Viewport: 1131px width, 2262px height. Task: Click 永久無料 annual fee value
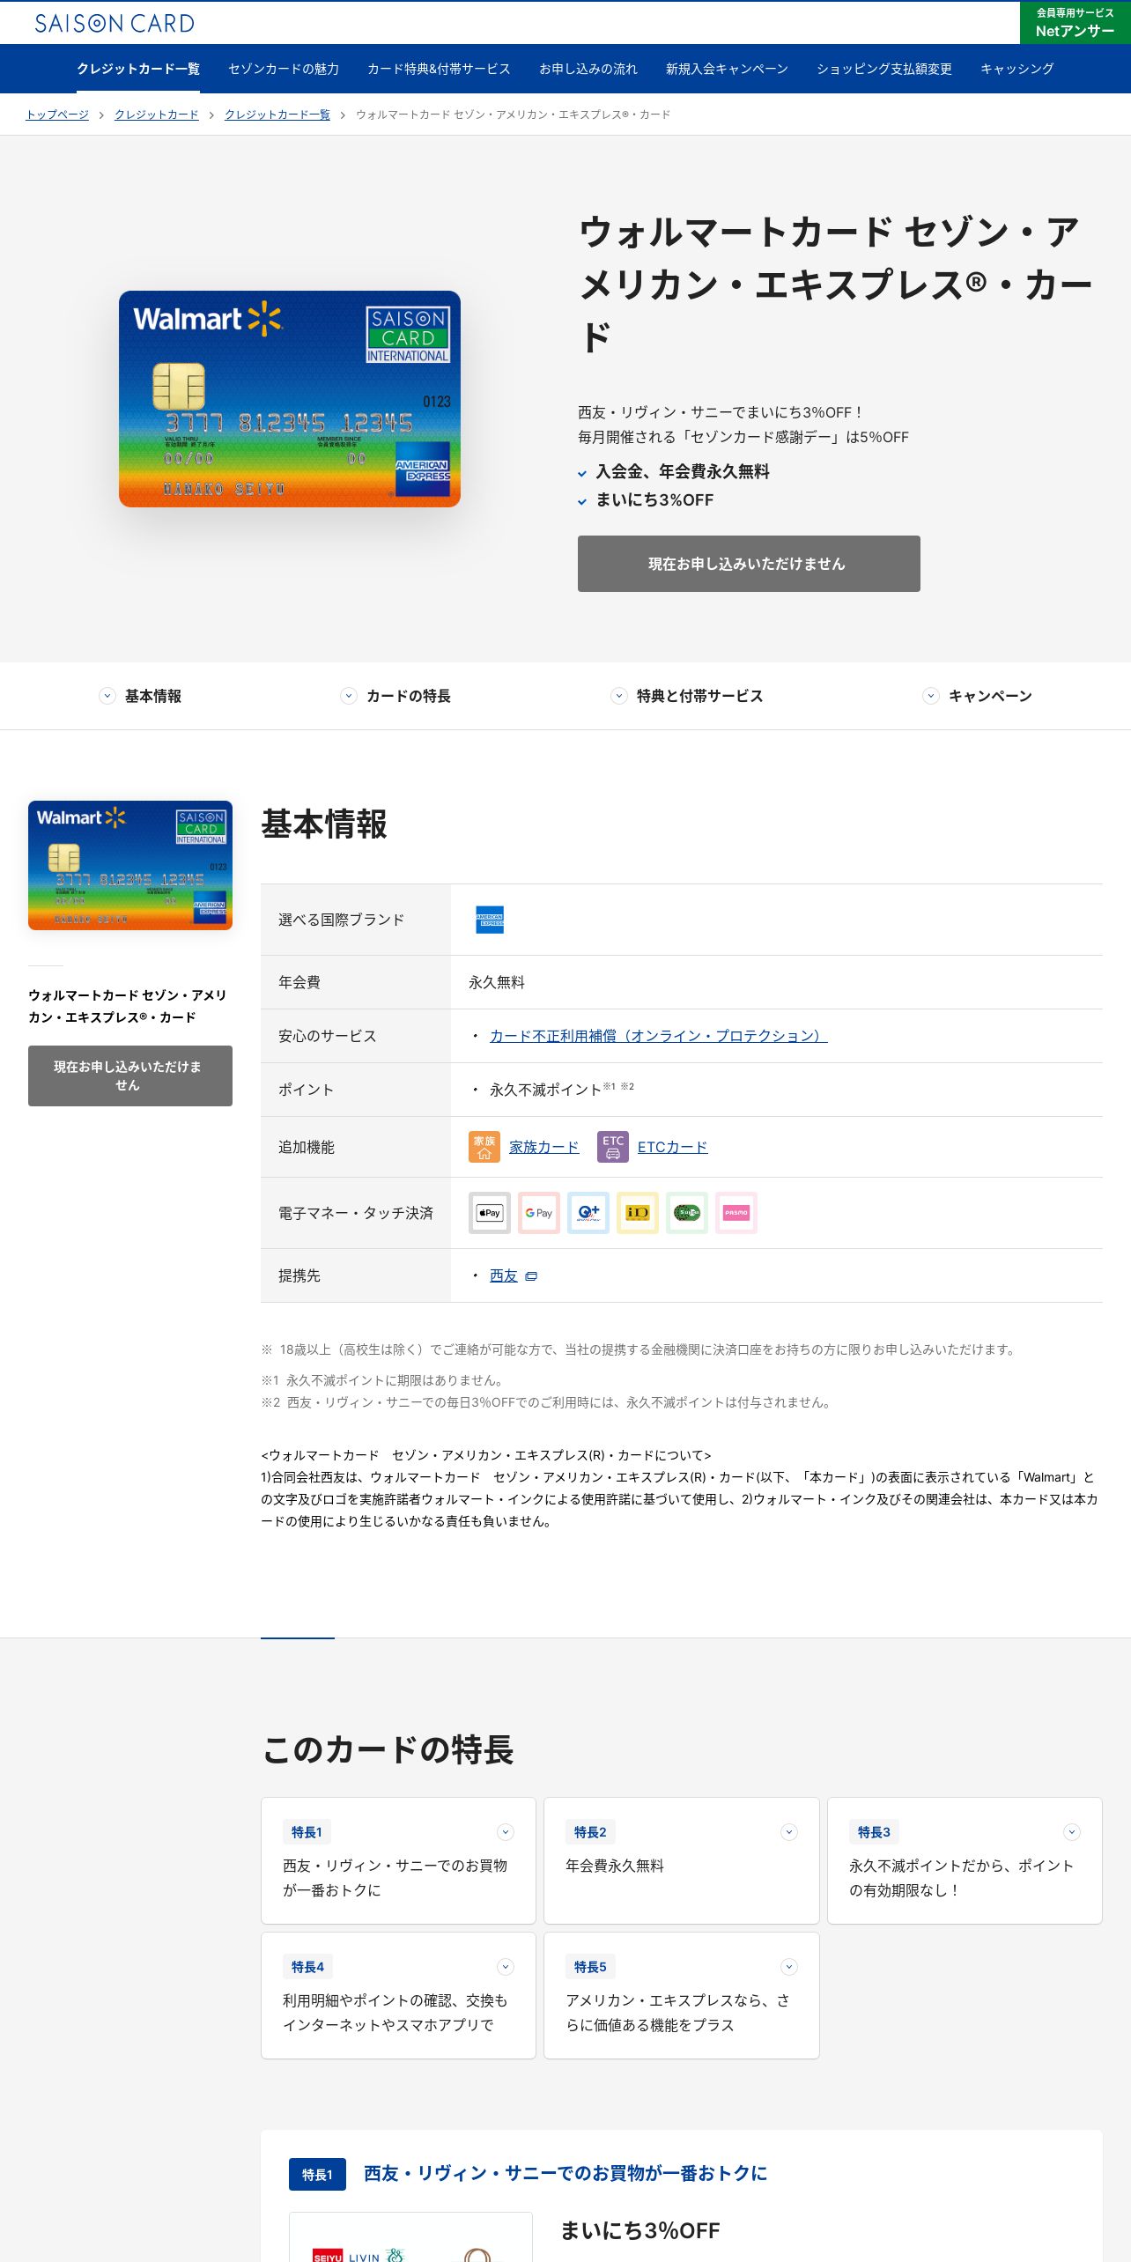(497, 982)
